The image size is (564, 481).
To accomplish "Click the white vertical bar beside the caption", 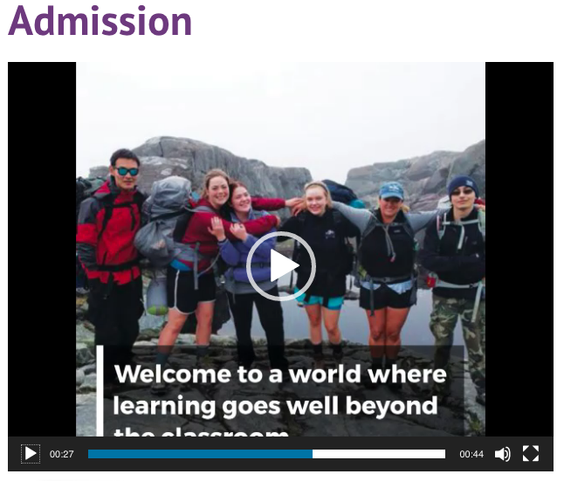I will (100, 391).
